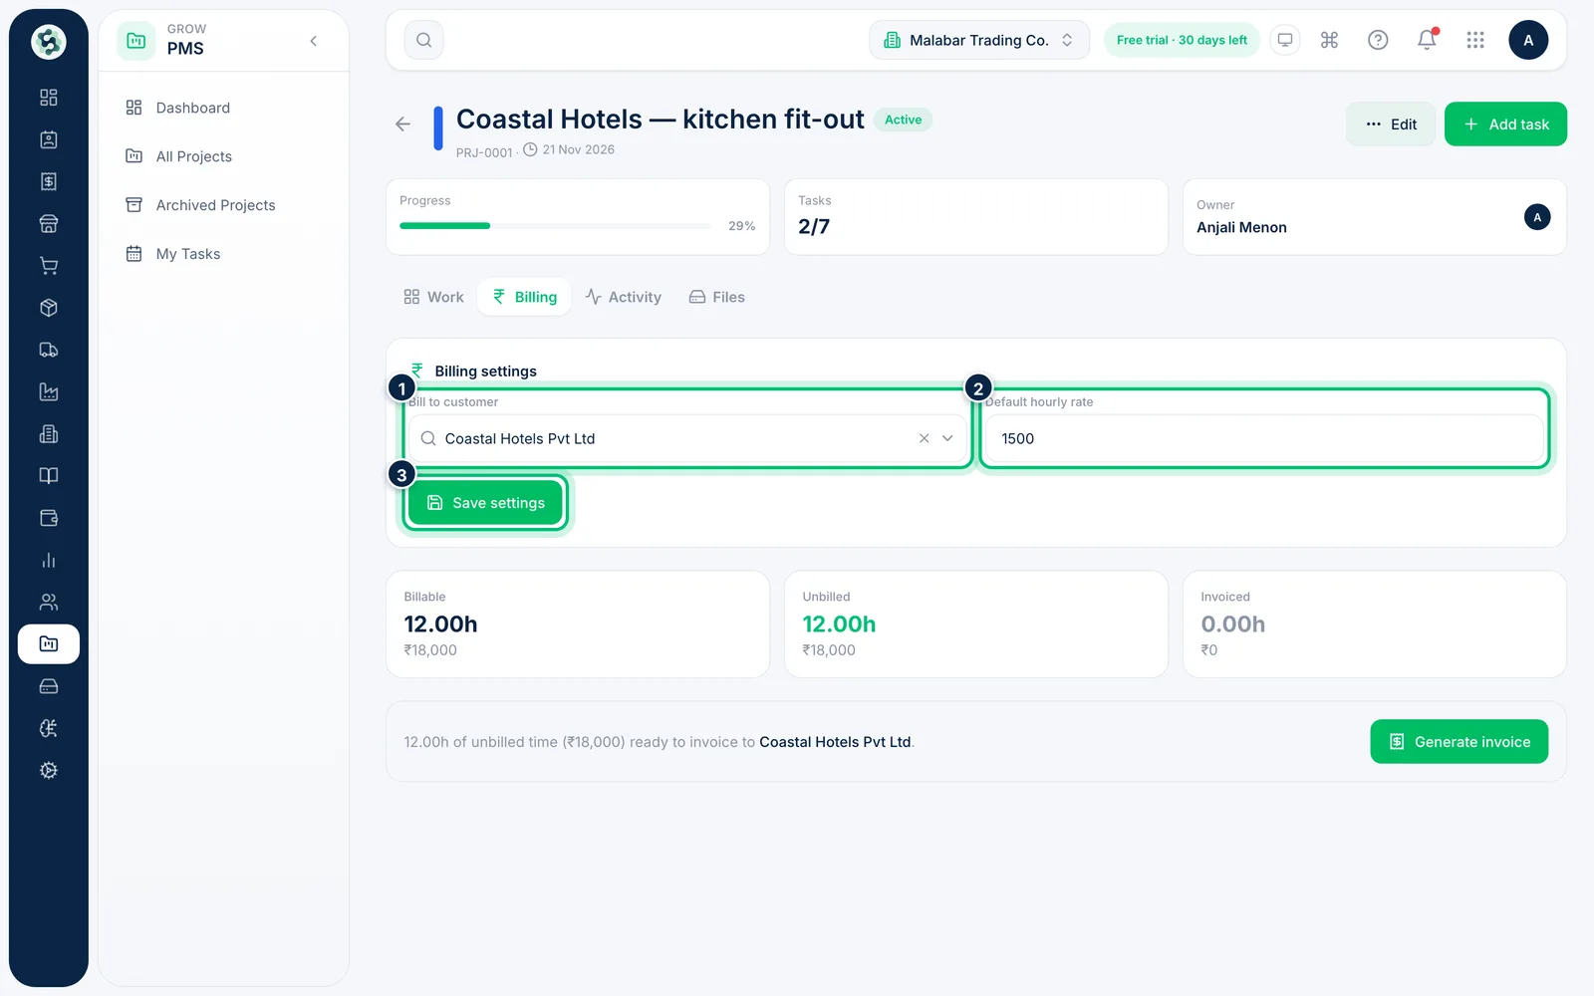The image size is (1594, 996).
Task: Open the settings gear icon in the rail
Action: (x=48, y=770)
